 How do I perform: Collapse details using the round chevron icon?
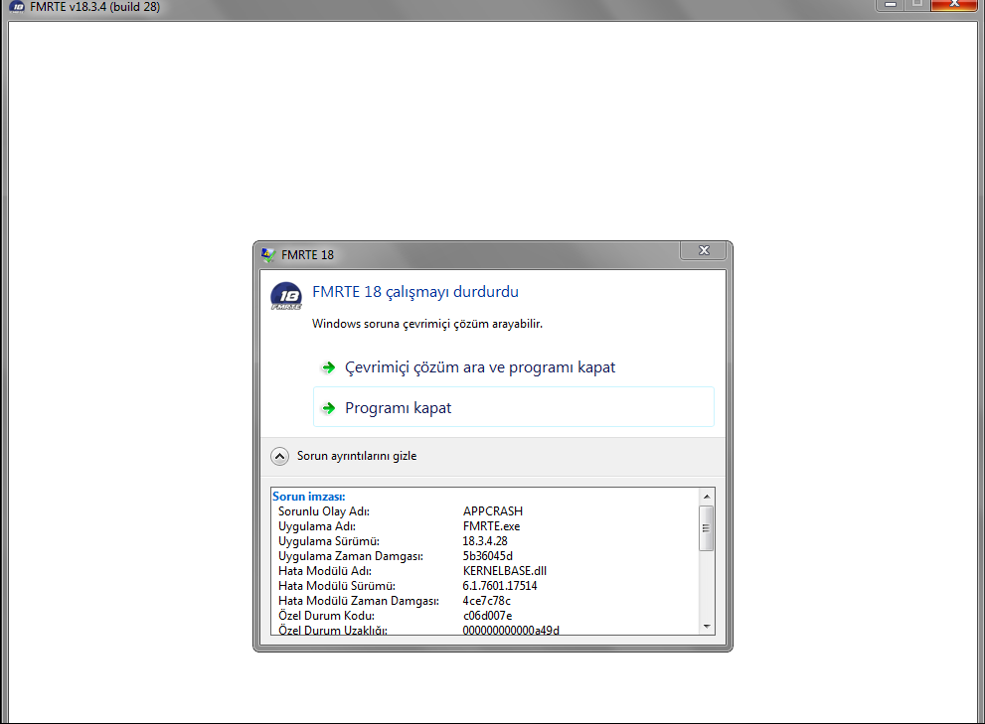click(280, 457)
